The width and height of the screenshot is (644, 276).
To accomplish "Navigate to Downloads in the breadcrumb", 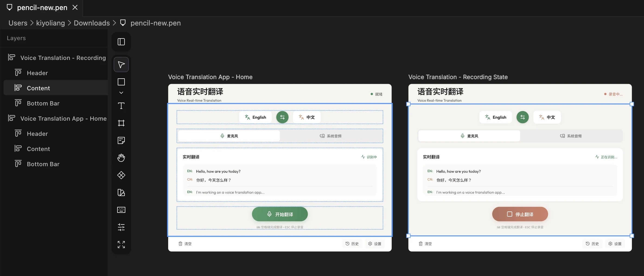I will [91, 23].
